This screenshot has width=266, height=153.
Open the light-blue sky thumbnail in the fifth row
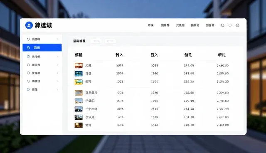79,101
